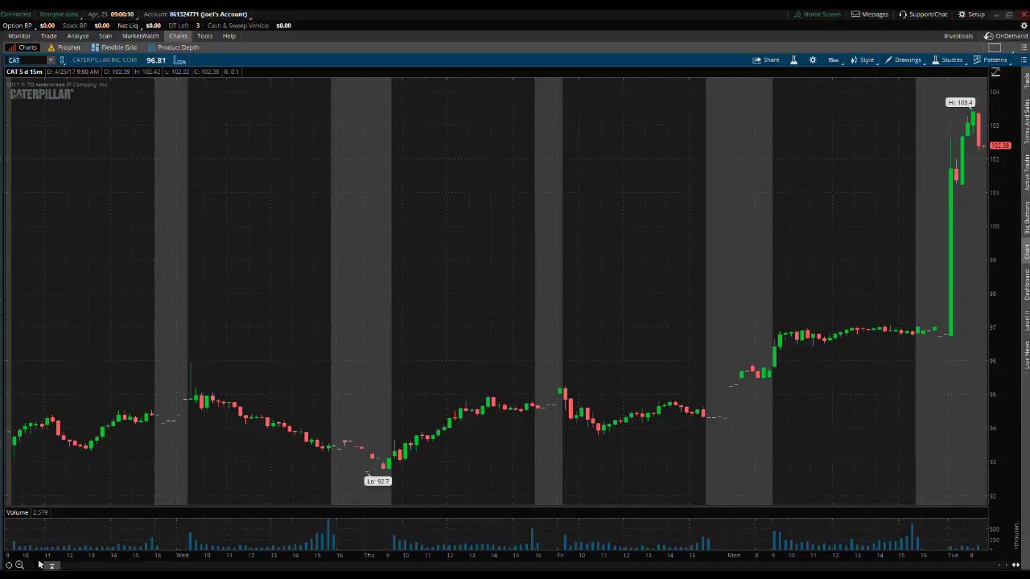Select the Tools tab
This screenshot has width=1030, height=579.
[x=204, y=36]
